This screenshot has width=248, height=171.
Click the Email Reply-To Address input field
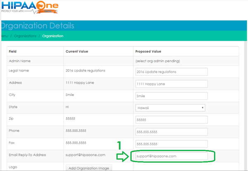(x=169, y=156)
